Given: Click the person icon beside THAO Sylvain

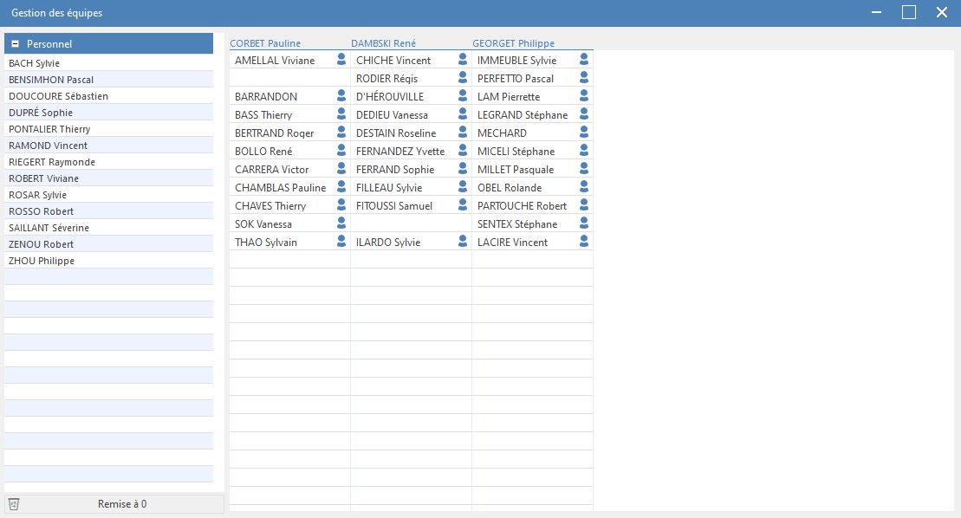Looking at the screenshot, I should (x=341, y=242).
